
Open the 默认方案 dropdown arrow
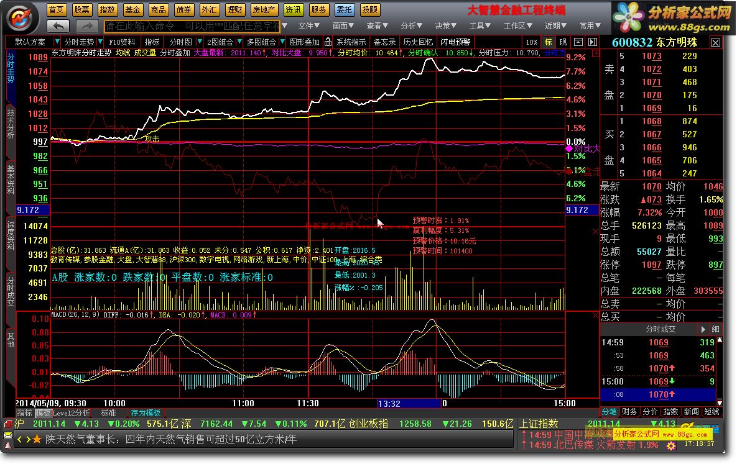tap(57, 42)
